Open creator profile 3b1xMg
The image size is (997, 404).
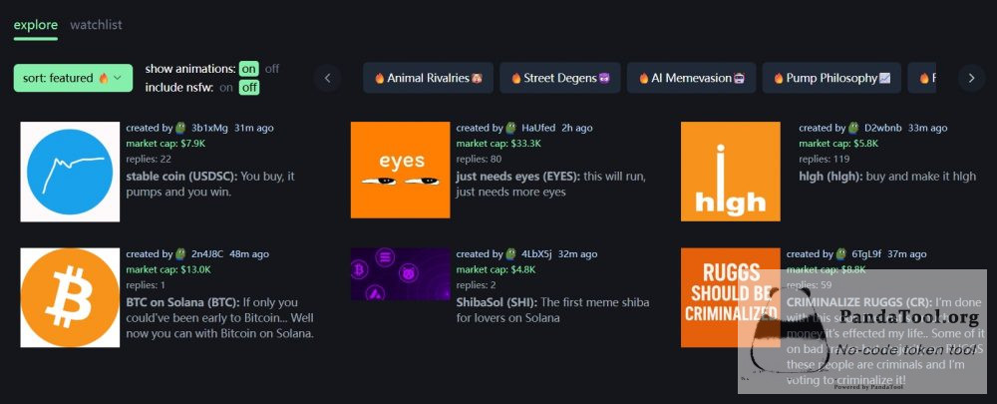(209, 128)
